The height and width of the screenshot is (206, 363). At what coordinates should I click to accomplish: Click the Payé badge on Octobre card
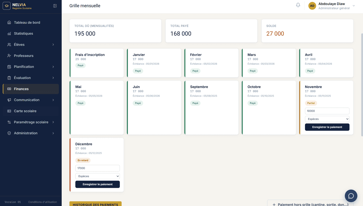click(x=253, y=103)
